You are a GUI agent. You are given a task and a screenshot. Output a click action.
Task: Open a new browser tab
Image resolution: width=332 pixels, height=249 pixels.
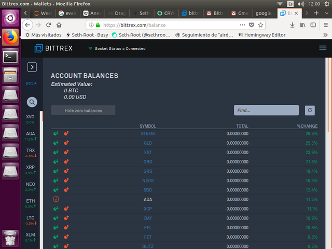(316, 13)
